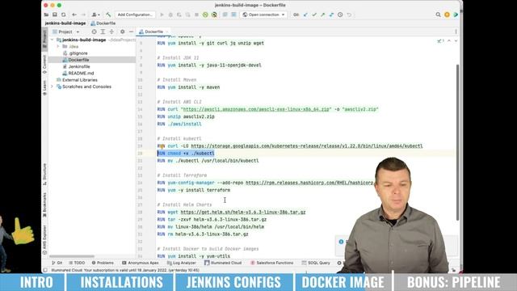The width and height of the screenshot is (517, 291).
Task: Select the .gitignore file
Action: pyautogui.click(x=78, y=53)
